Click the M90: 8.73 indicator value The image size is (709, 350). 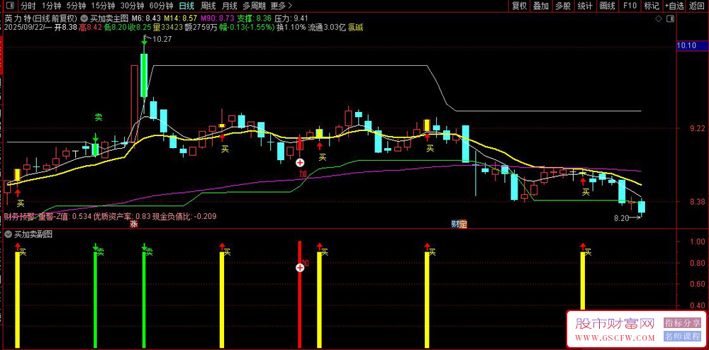click(x=218, y=19)
